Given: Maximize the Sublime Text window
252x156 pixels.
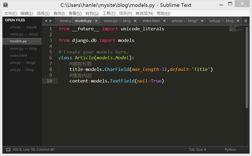Looking at the screenshot, I should 230,4.
